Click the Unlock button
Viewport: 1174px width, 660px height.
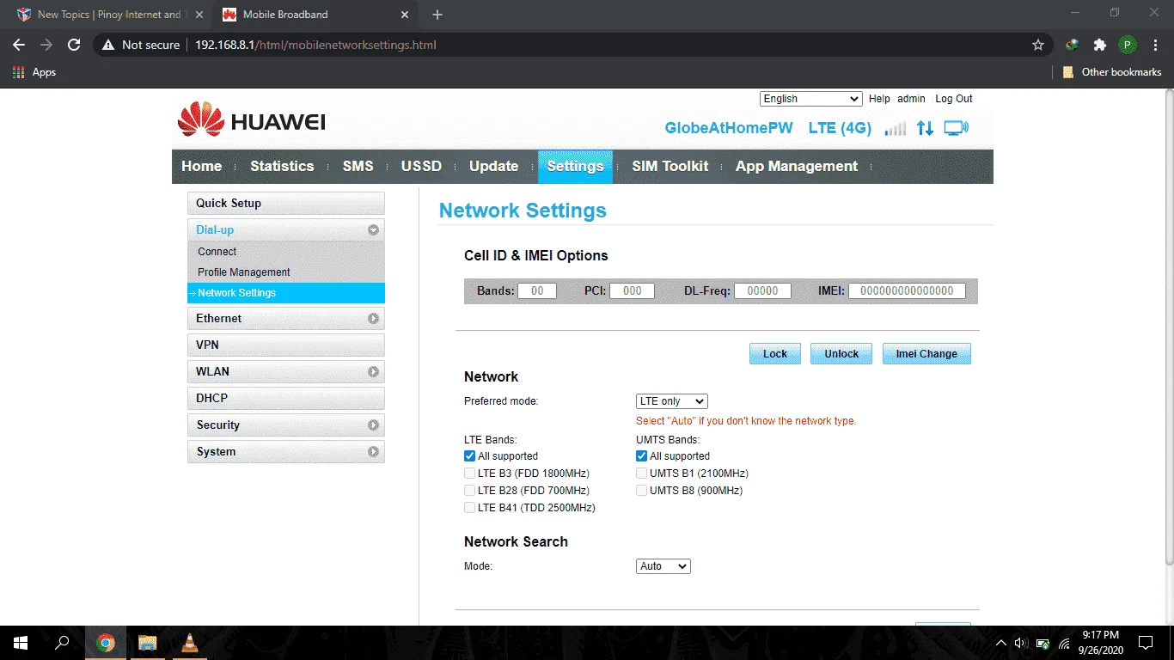pyautogui.click(x=841, y=354)
